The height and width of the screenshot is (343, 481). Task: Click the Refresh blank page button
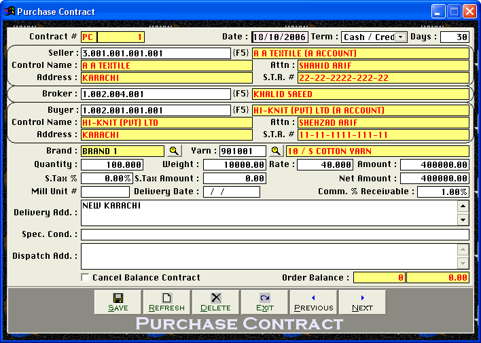coord(166,302)
